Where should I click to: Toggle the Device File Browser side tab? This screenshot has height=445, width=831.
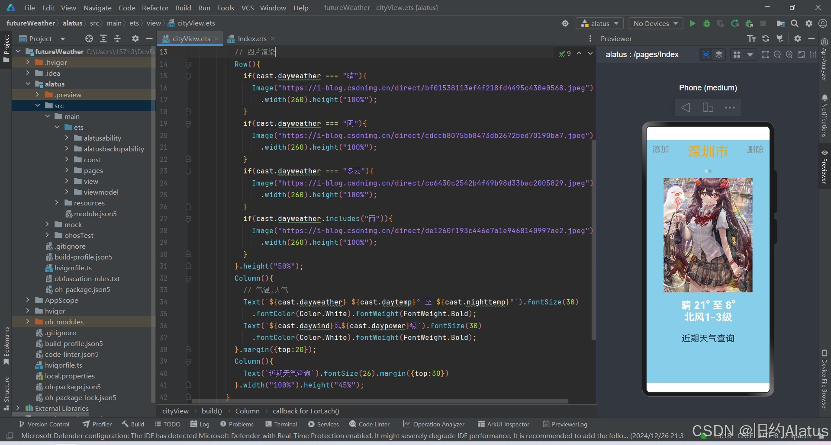point(825,380)
